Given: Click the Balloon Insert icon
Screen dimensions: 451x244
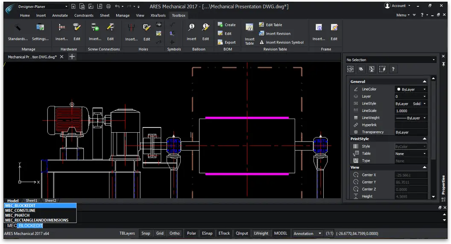Looking at the screenshot, I should [191, 28].
